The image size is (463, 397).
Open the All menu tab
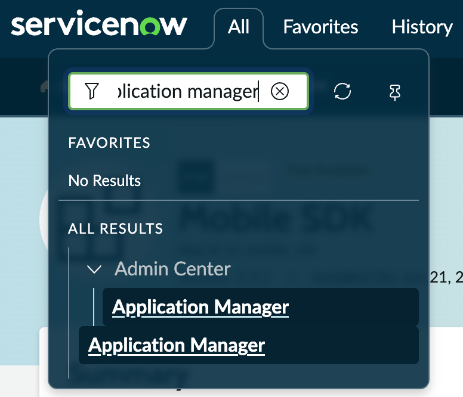(239, 27)
